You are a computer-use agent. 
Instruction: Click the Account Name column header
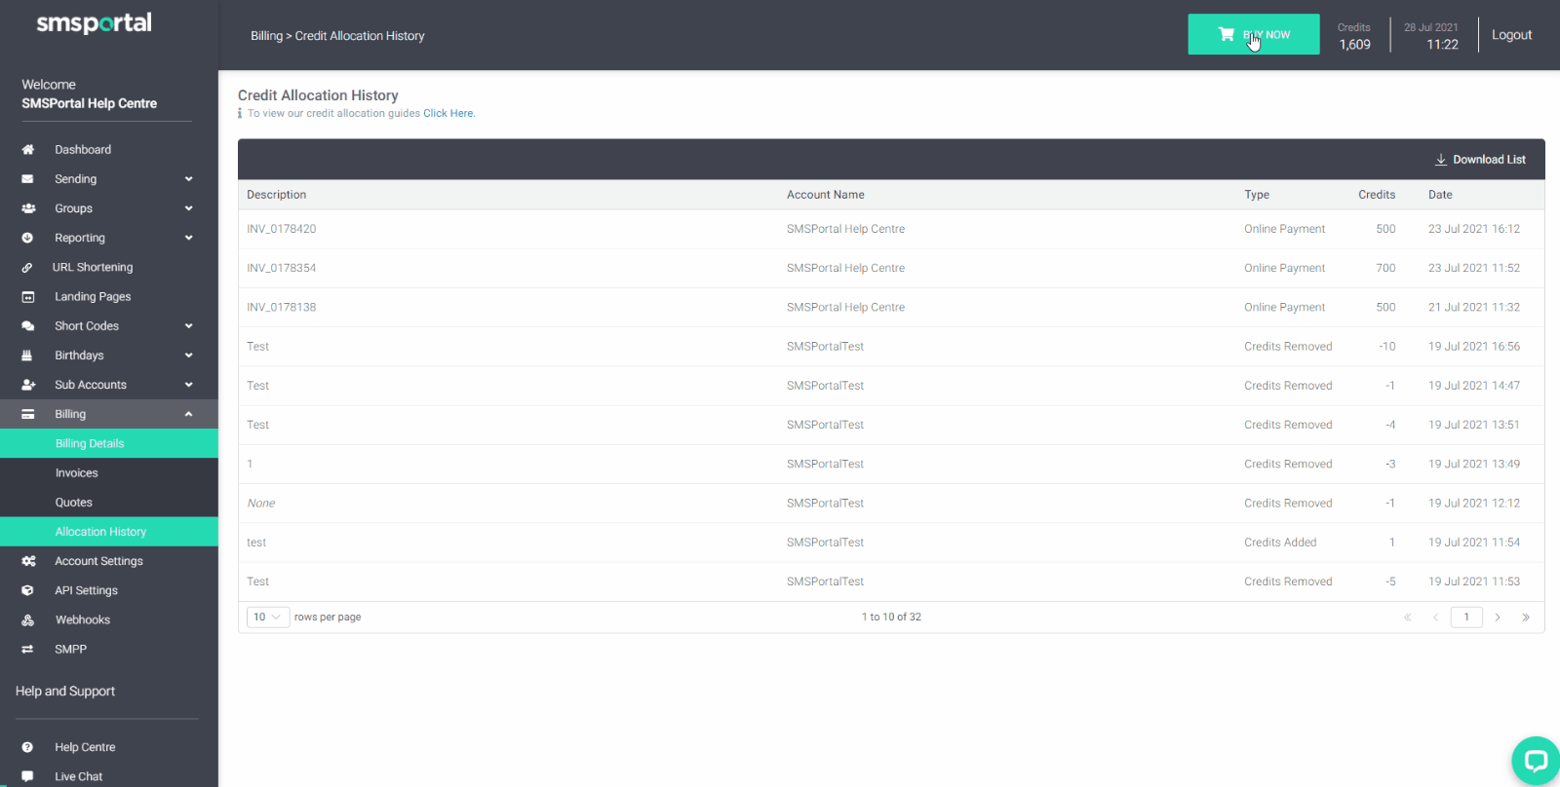(825, 195)
